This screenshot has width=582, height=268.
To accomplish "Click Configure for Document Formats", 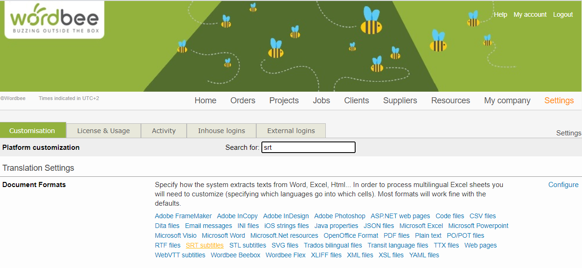I will pos(563,185).
